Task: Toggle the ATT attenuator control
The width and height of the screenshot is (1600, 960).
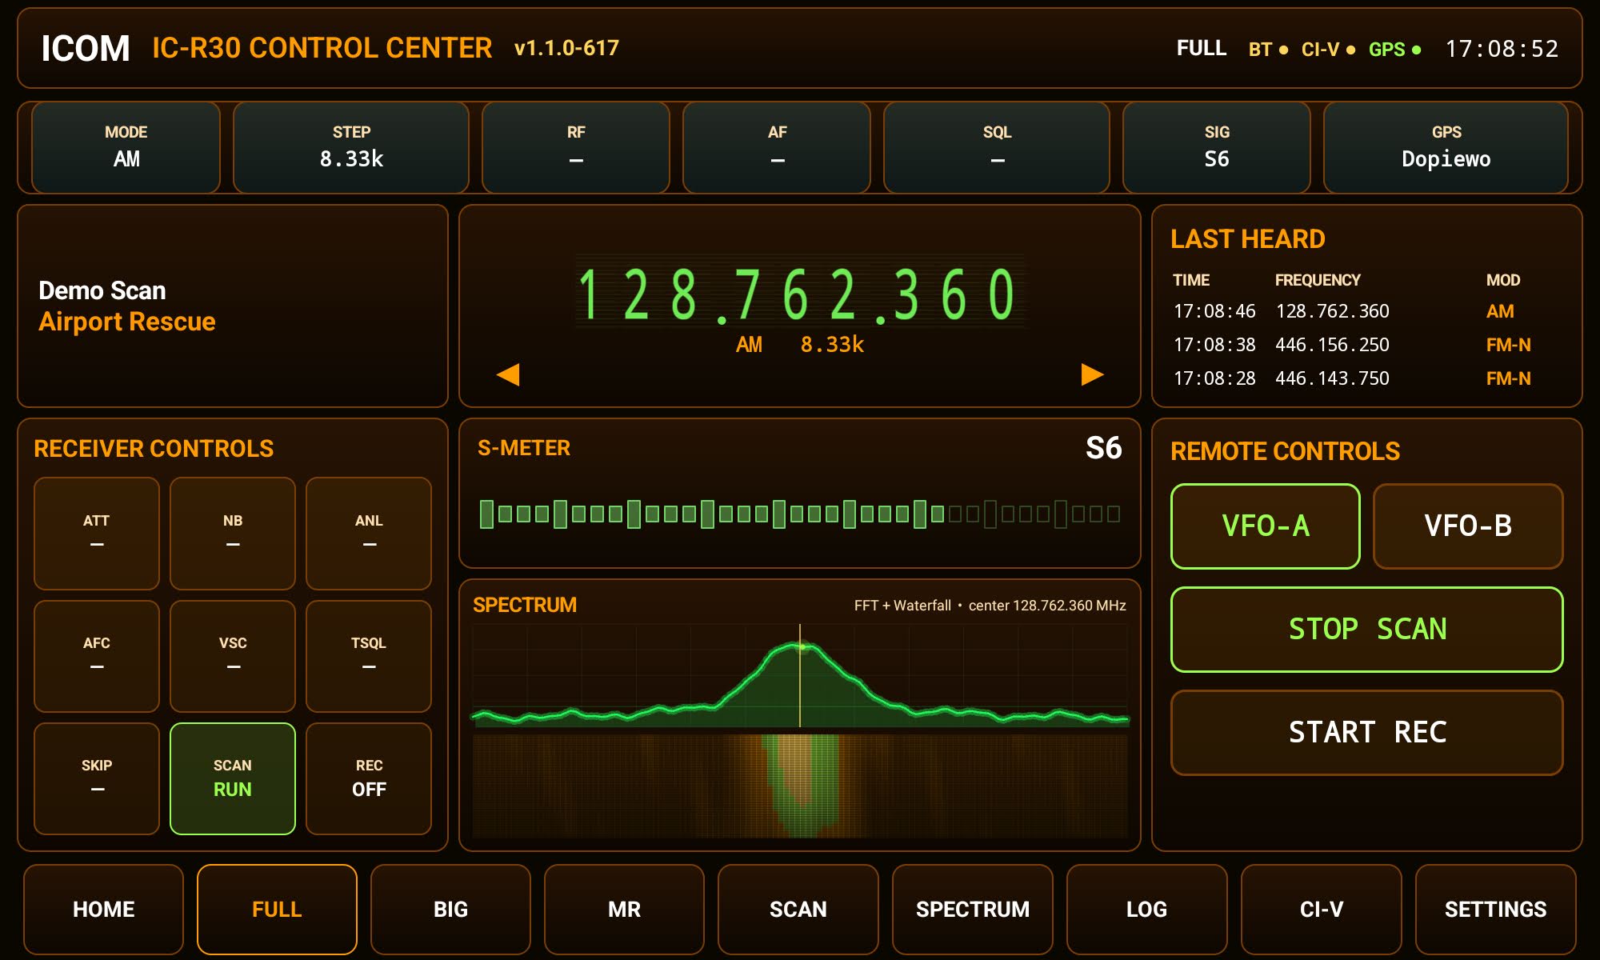Action: click(x=97, y=534)
